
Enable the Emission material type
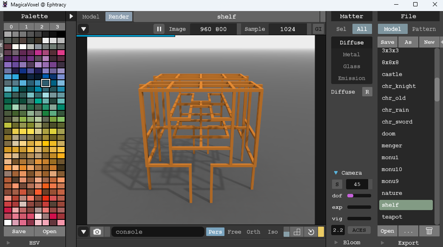[351, 78]
